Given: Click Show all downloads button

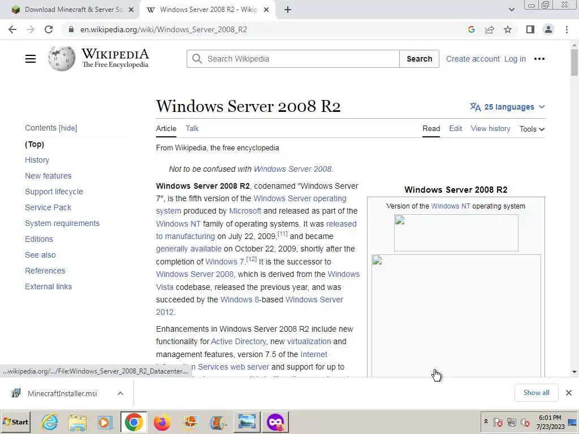Looking at the screenshot, I should [x=536, y=393].
